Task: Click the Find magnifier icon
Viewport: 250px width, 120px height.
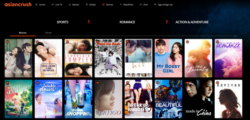Action: pyautogui.click(x=141, y=5)
